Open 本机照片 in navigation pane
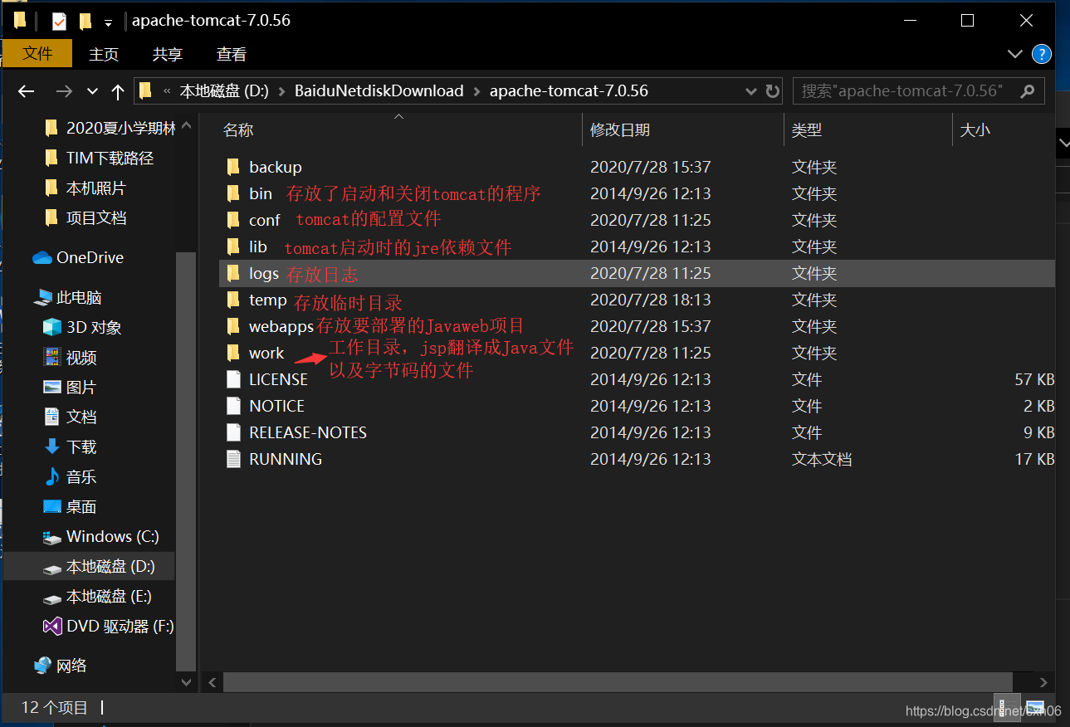Image resolution: width=1070 pixels, height=727 pixels. coord(85,188)
